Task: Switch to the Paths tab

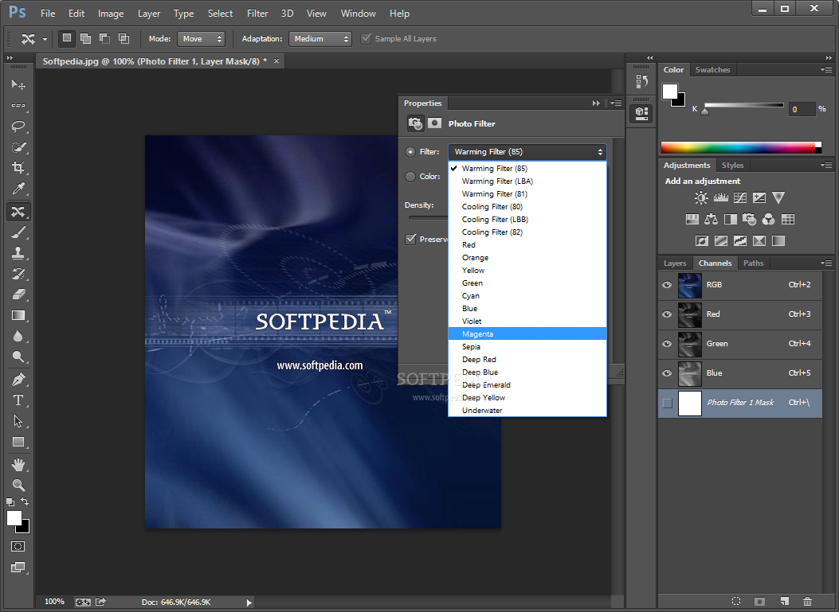Action: (x=754, y=263)
